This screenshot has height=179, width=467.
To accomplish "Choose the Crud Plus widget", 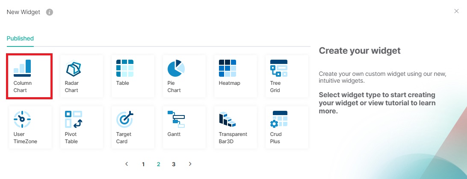I will [x=287, y=127].
